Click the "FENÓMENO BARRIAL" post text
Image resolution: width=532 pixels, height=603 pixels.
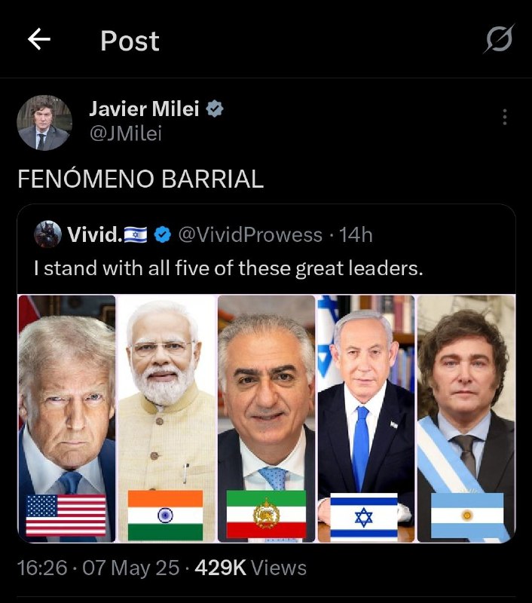click(x=141, y=179)
